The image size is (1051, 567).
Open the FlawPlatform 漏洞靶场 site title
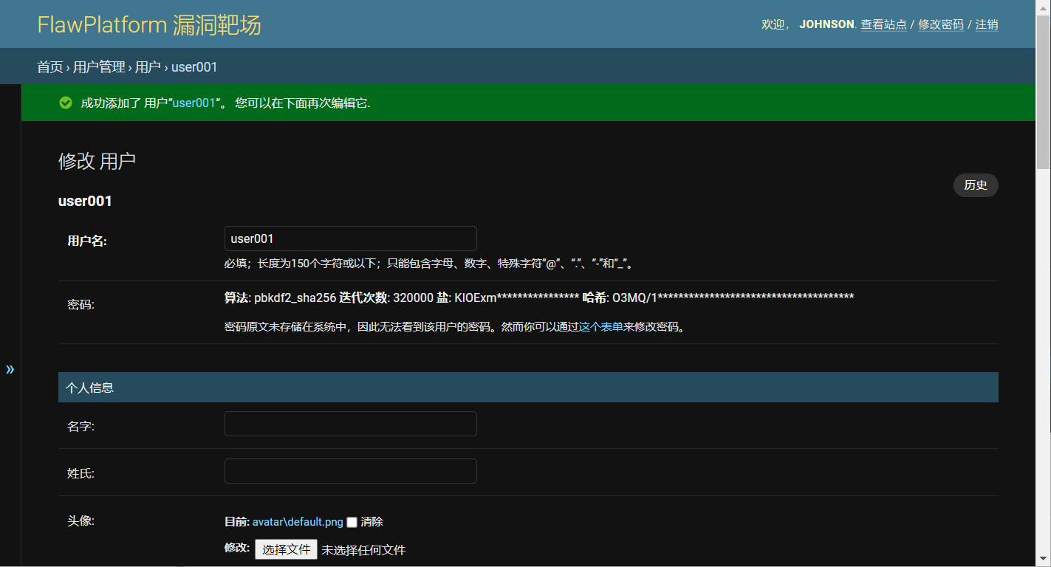[x=149, y=24]
